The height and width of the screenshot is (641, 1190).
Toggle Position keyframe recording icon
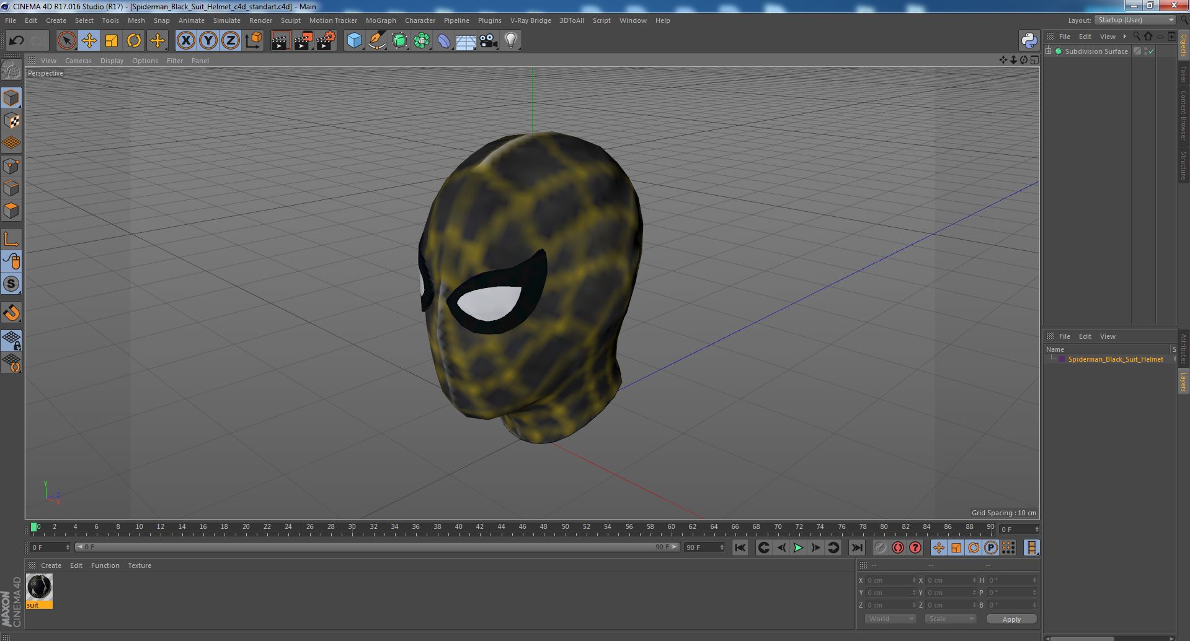pos(939,547)
